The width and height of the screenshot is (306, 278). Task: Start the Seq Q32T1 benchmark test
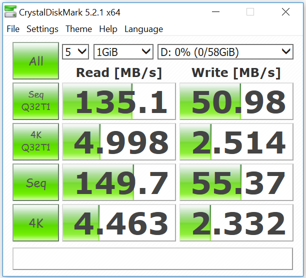click(35, 101)
